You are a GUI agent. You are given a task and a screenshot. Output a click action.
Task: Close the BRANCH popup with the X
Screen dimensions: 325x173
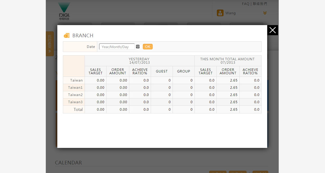272,30
